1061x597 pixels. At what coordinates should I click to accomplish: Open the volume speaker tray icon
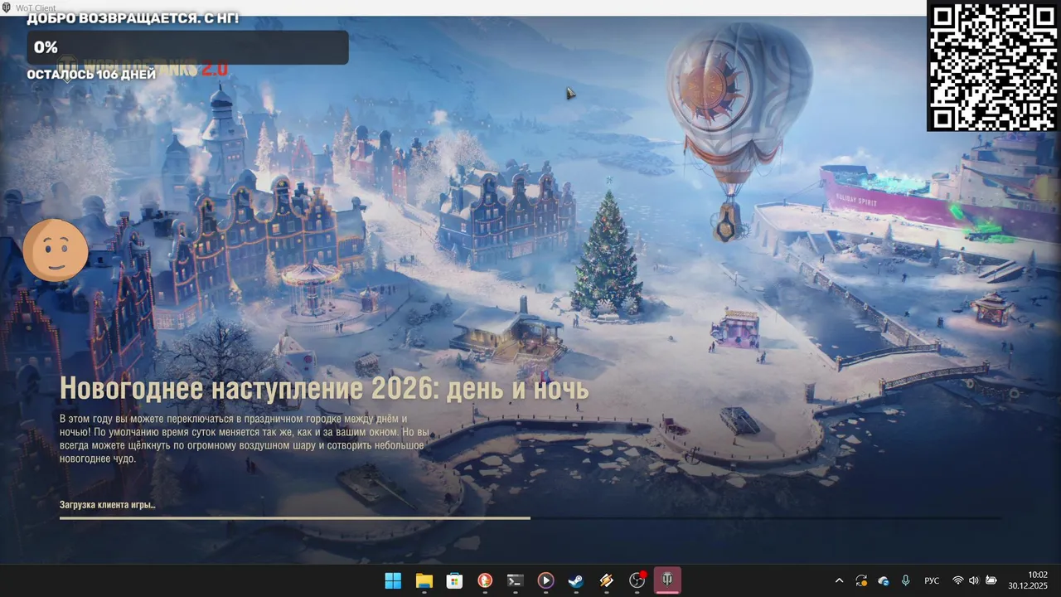tap(974, 580)
